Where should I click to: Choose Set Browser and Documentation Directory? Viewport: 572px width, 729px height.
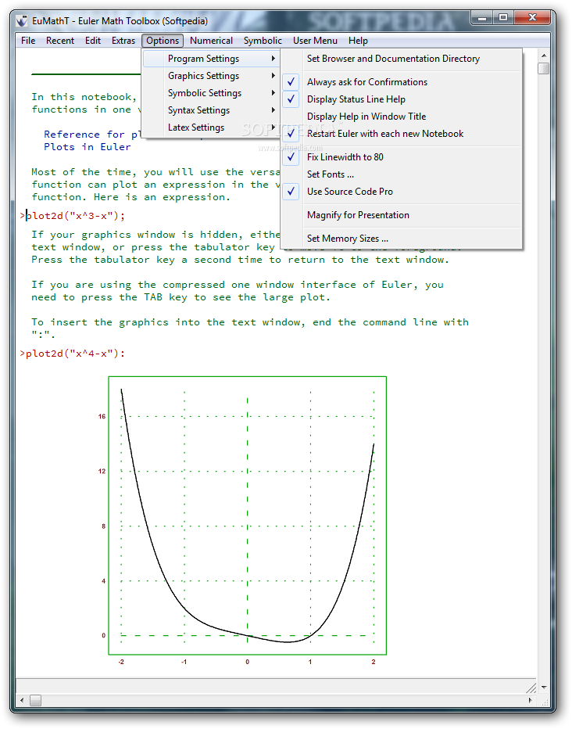point(401,59)
